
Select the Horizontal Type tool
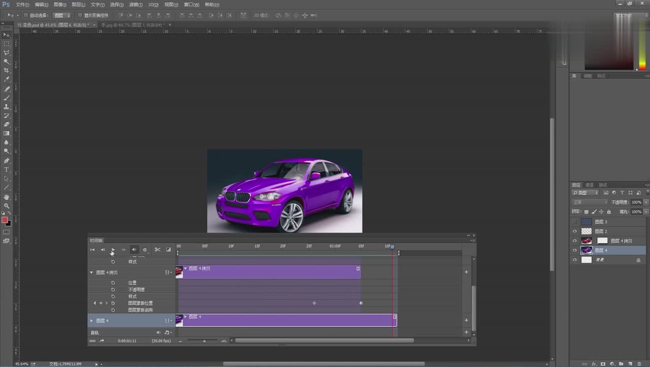[x=7, y=169]
